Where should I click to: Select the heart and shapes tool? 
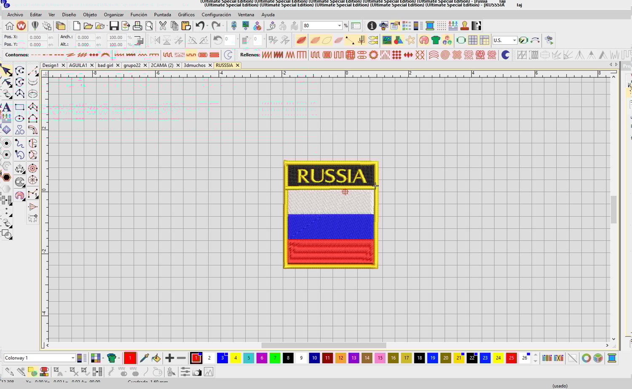point(20,130)
